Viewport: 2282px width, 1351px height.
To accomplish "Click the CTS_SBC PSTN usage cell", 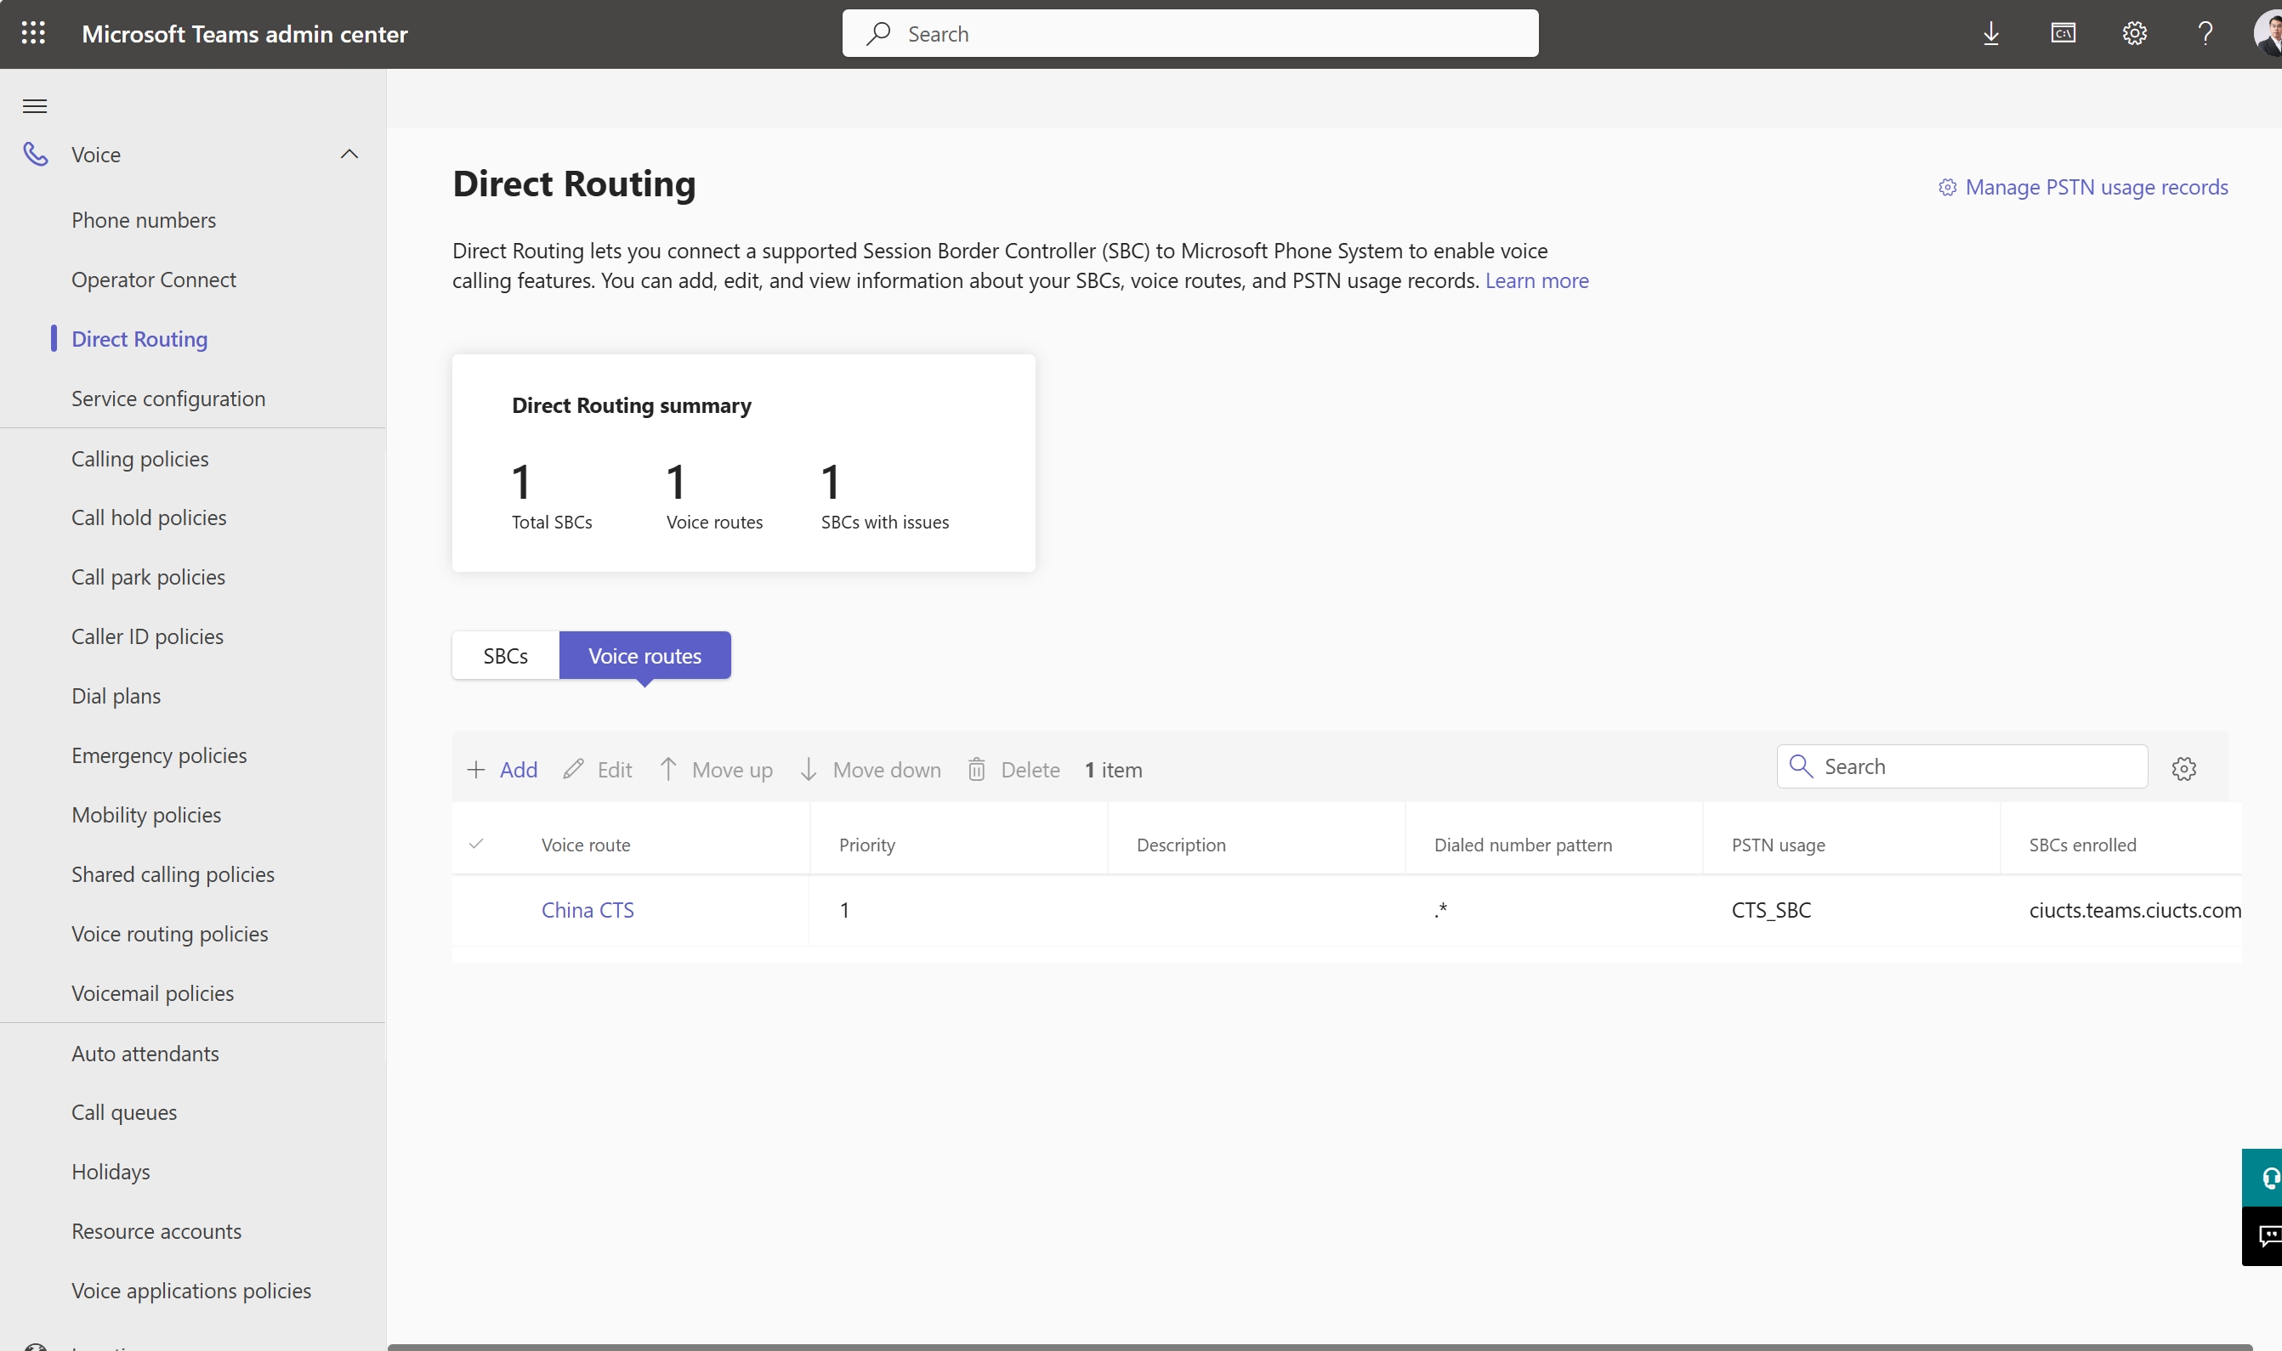I will [1771, 909].
